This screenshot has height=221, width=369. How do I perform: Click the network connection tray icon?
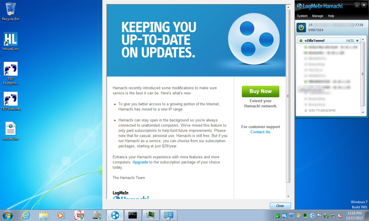(x=333, y=215)
